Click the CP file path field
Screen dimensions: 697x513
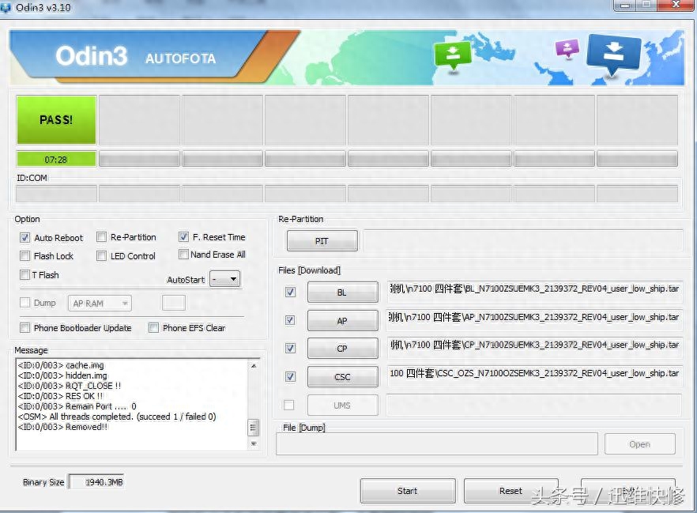533,345
